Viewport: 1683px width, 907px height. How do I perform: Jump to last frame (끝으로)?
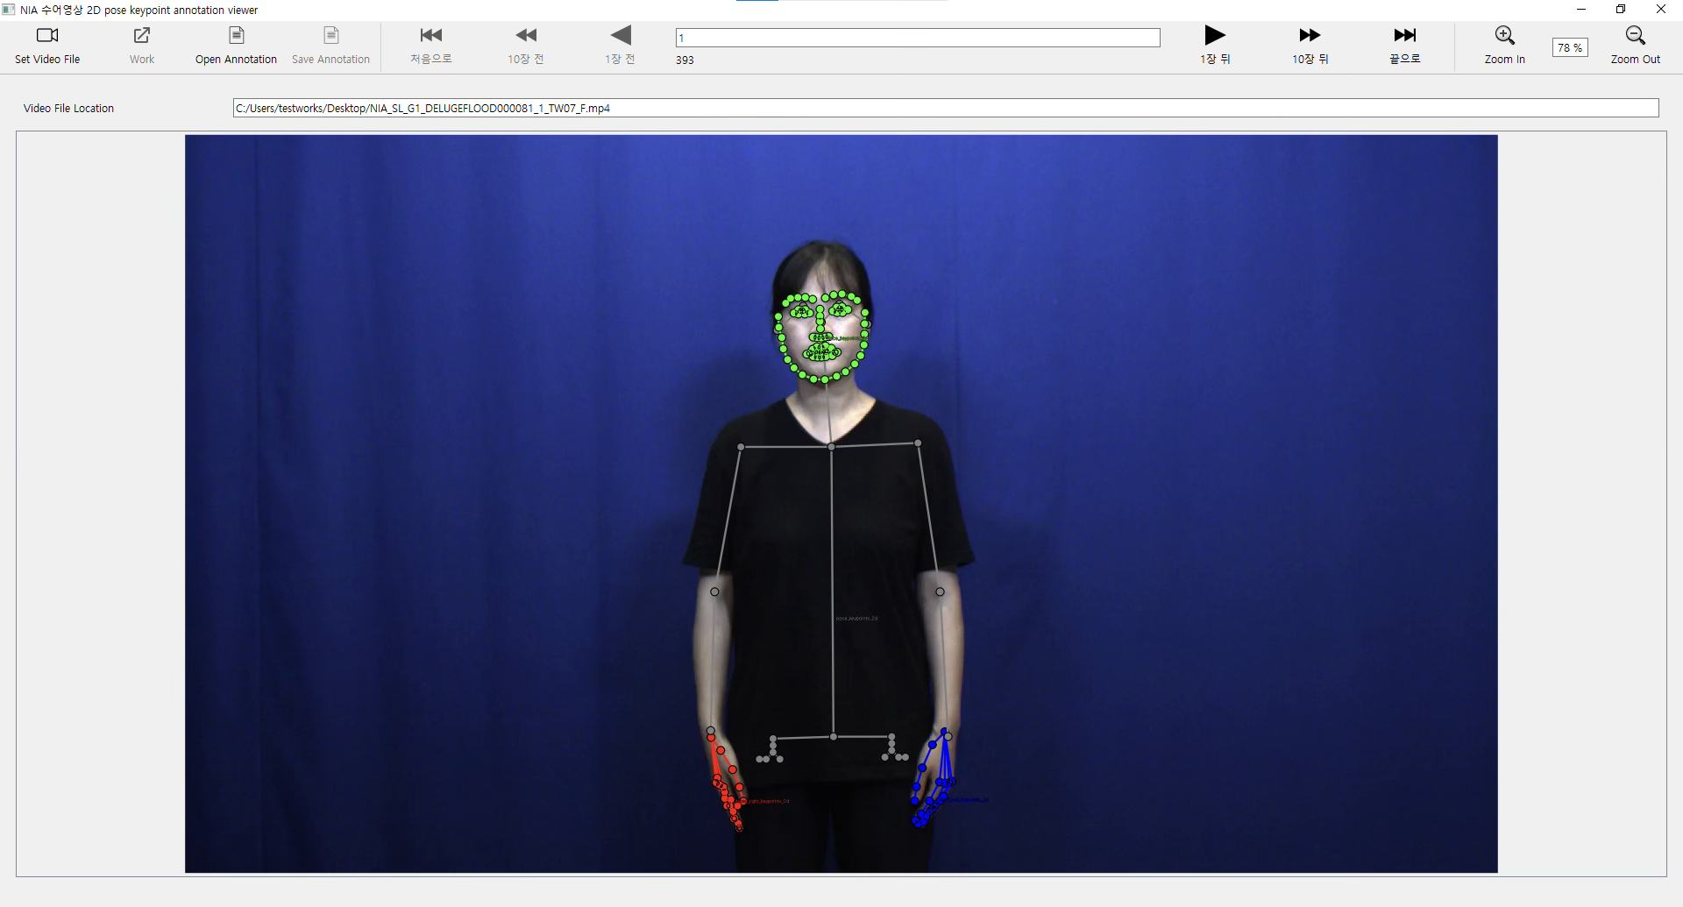coord(1404,45)
